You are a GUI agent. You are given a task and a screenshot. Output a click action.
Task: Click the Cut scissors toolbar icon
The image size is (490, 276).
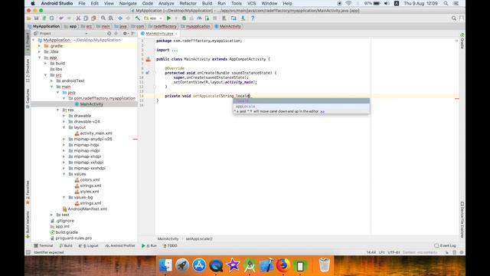click(78, 18)
